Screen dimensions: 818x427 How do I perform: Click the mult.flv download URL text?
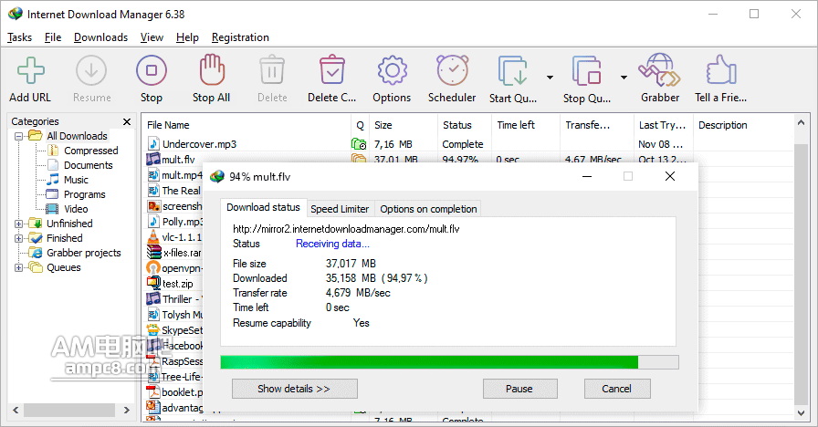coord(346,229)
